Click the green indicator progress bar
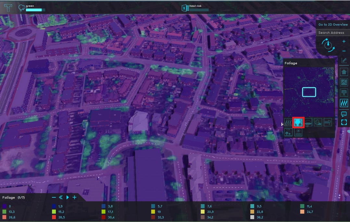 (35, 10)
